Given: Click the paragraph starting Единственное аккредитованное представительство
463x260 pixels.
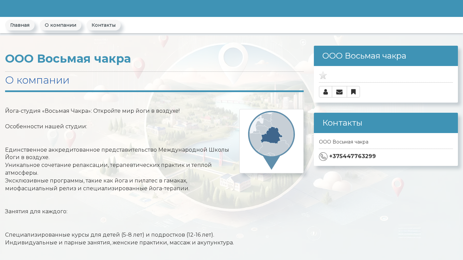Looking at the screenshot, I should 117,153.
